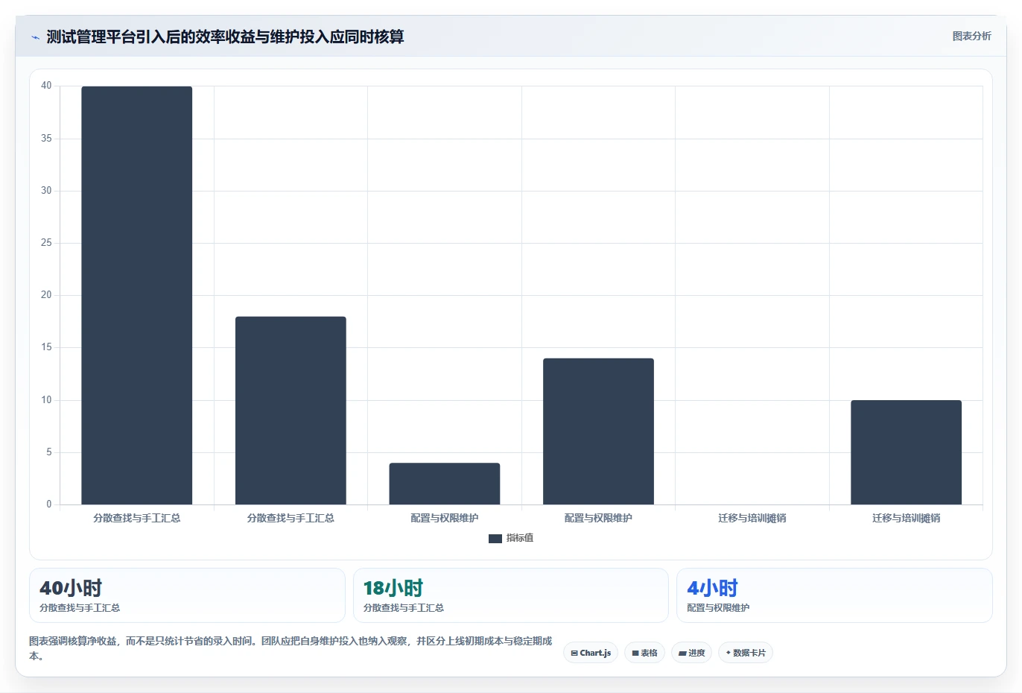Click the small icon inside the Chart.js tag

tap(574, 653)
